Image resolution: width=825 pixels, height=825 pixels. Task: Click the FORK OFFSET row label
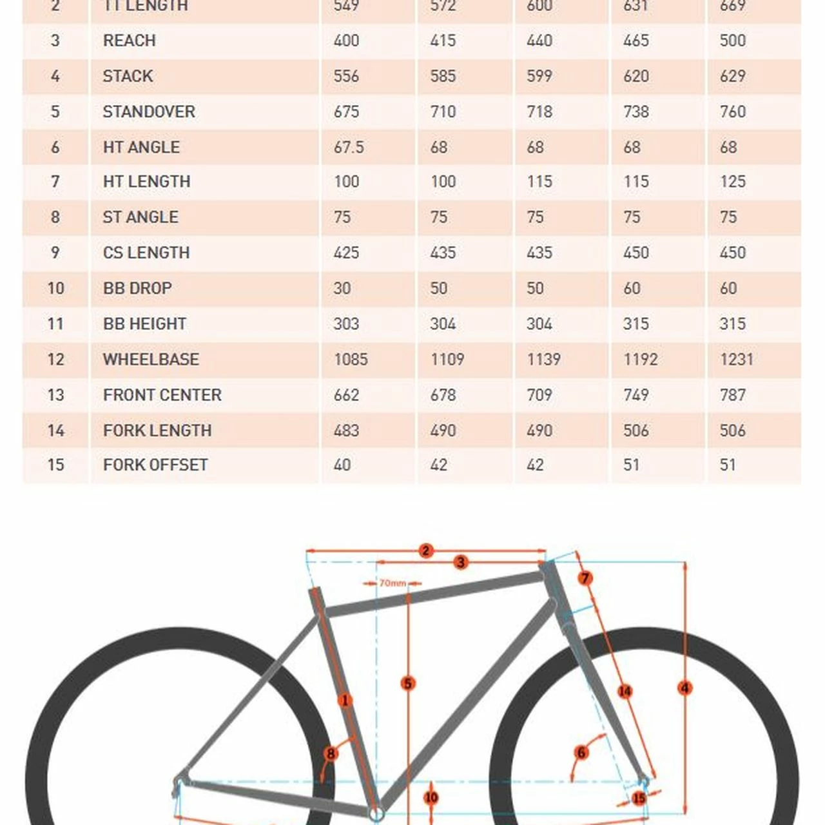point(155,465)
